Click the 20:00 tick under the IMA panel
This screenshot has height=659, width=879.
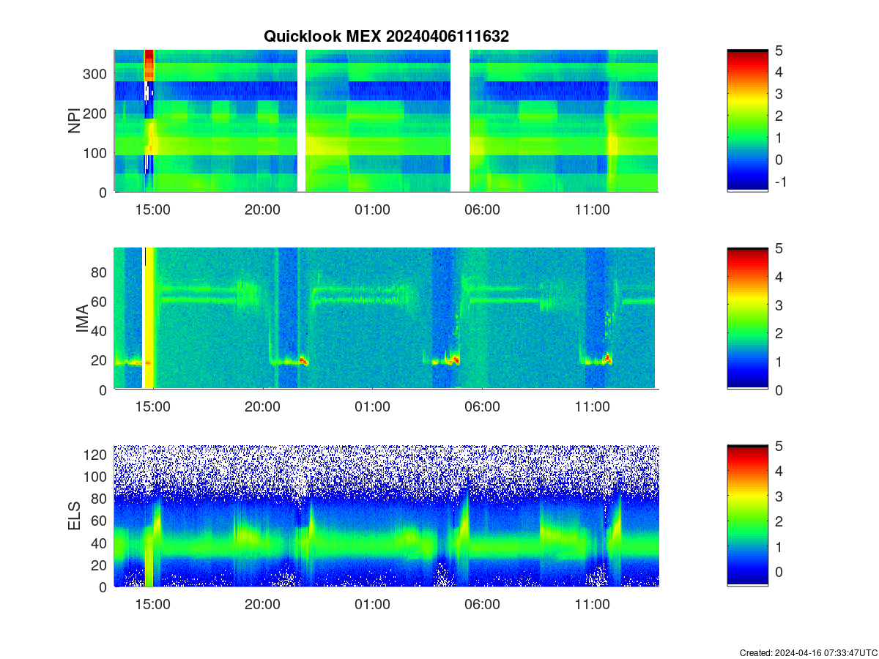pyautogui.click(x=262, y=408)
